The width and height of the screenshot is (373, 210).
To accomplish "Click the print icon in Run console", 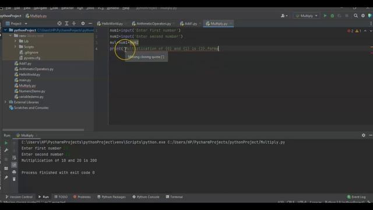I will click(x=14, y=172).
